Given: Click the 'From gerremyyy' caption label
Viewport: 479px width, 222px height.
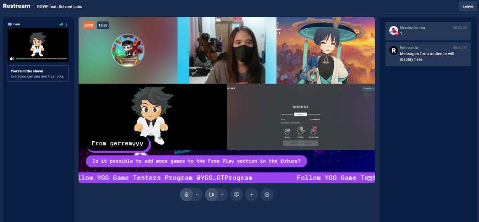Looking at the screenshot, I should point(118,144).
